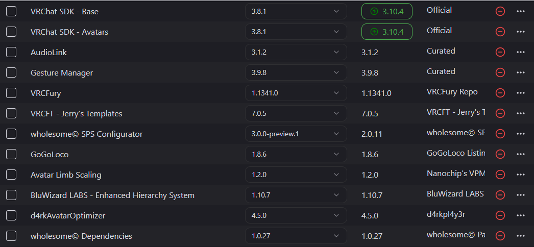534x247 pixels.
Task: Select the AudioLink row checkbox
Action: tap(11, 52)
